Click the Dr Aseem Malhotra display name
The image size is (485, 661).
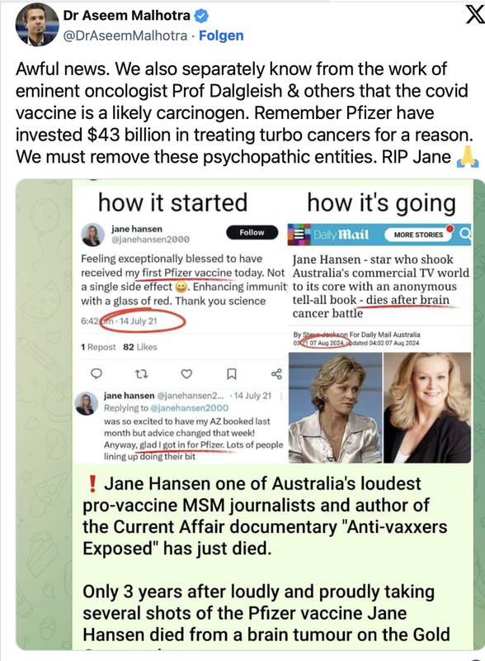(x=127, y=16)
